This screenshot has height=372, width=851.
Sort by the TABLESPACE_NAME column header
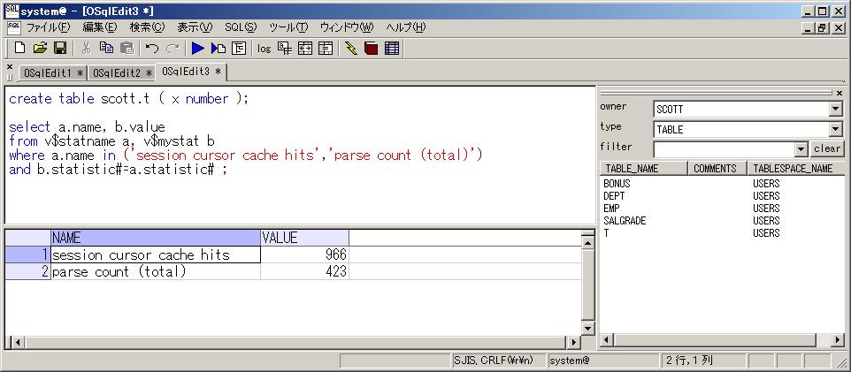792,168
